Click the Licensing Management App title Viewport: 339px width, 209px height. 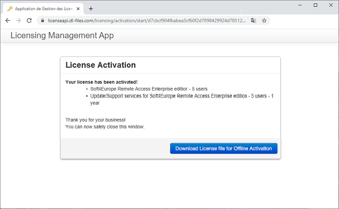62,35
